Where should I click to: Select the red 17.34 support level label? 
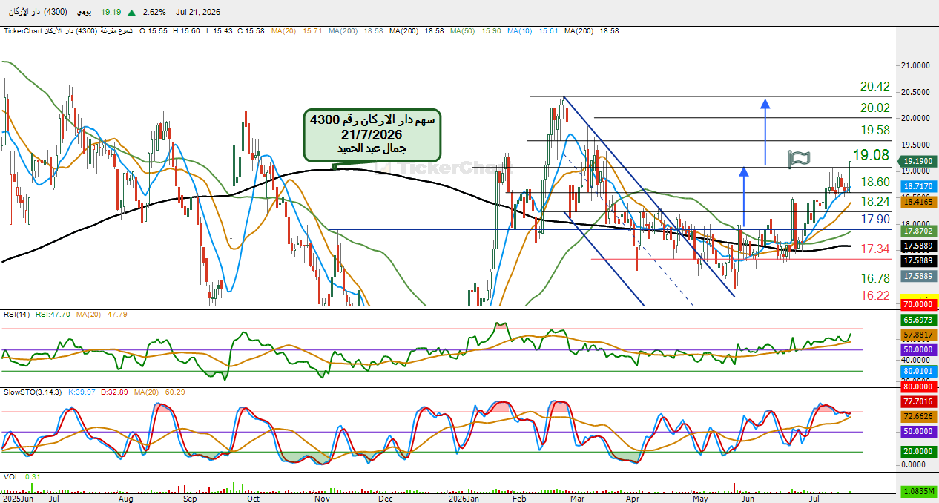coord(875,249)
